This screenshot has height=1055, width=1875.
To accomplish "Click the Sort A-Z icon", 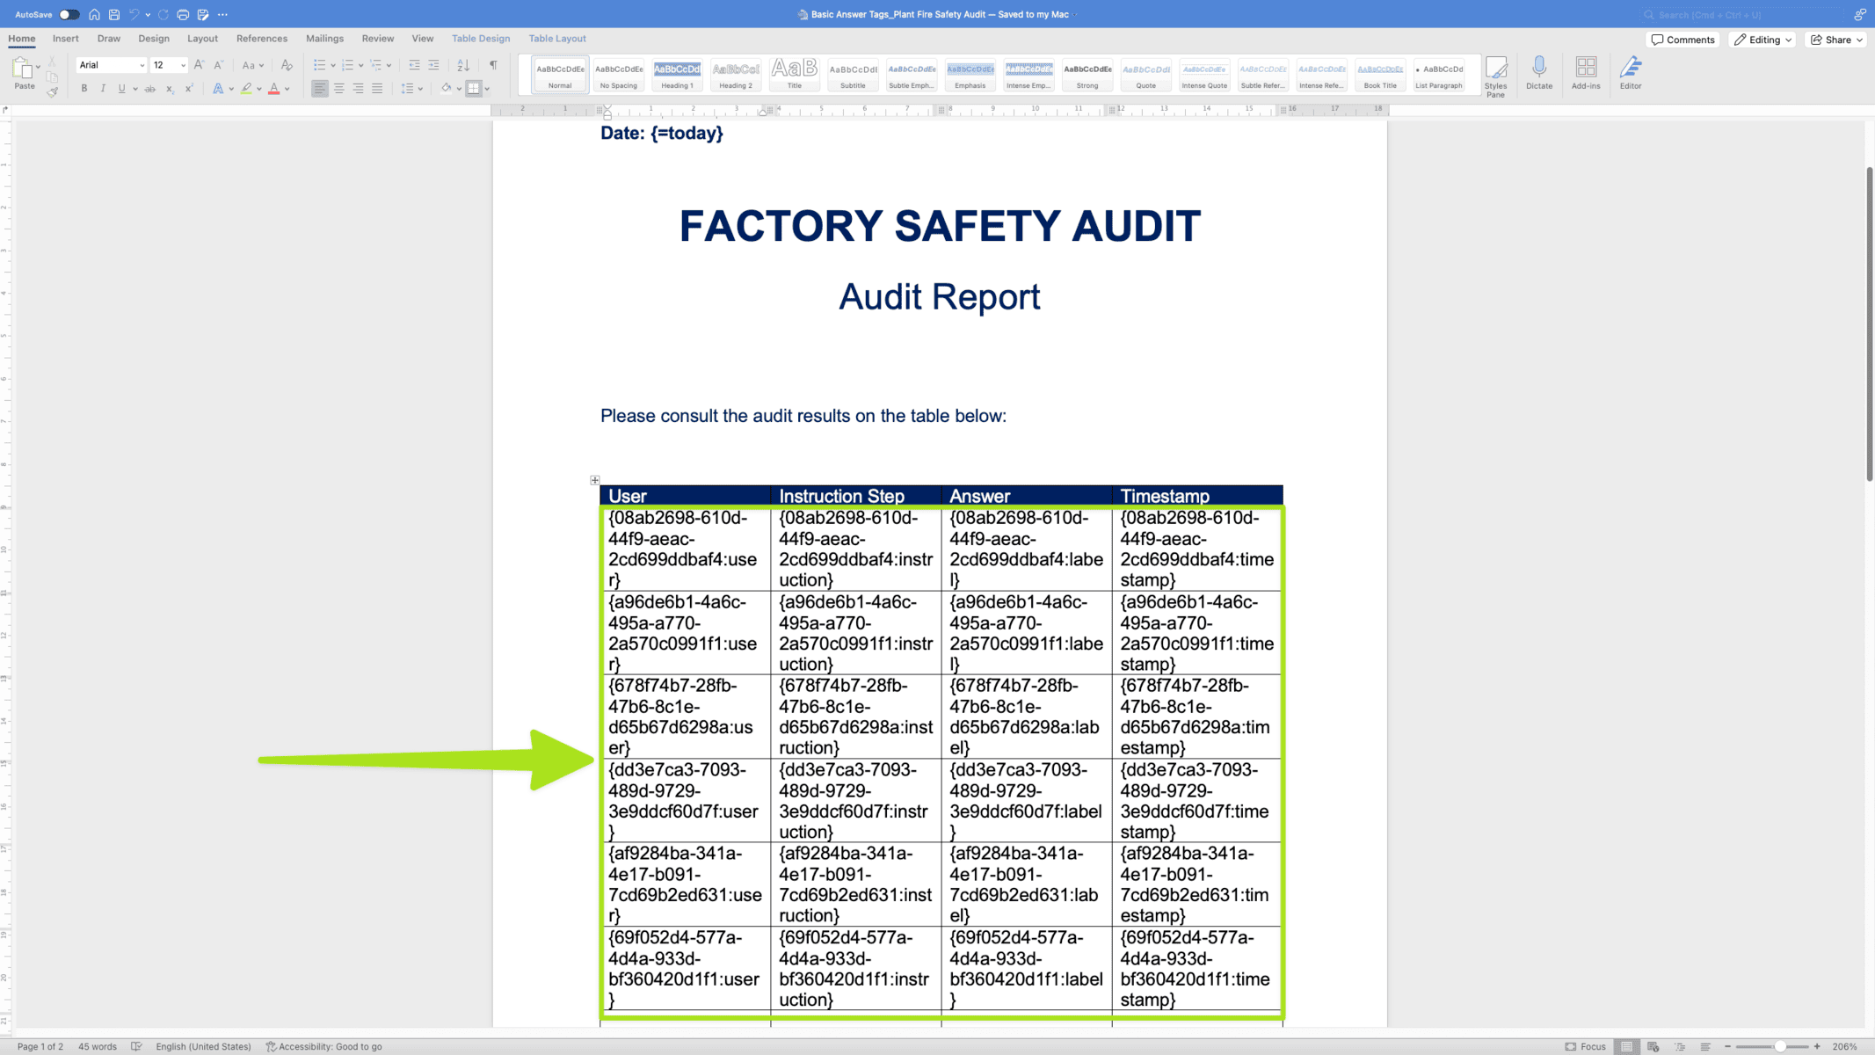I will 463,65.
